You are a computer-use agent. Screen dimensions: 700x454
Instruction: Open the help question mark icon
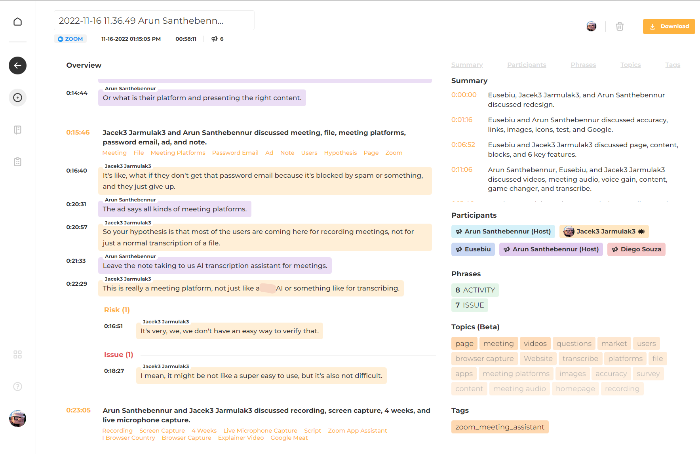tap(17, 386)
